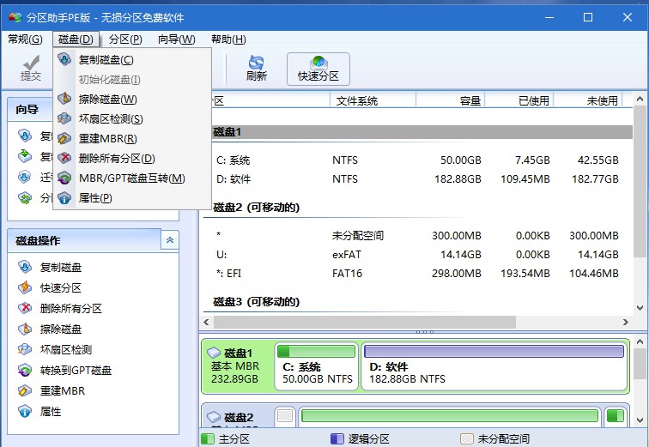This screenshot has width=649, height=447.
Task: Click the 重建MBR(R) menu icon
Action: click(64, 138)
